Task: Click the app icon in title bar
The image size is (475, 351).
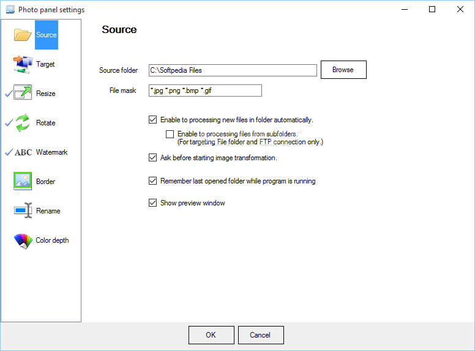Action: coord(10,9)
